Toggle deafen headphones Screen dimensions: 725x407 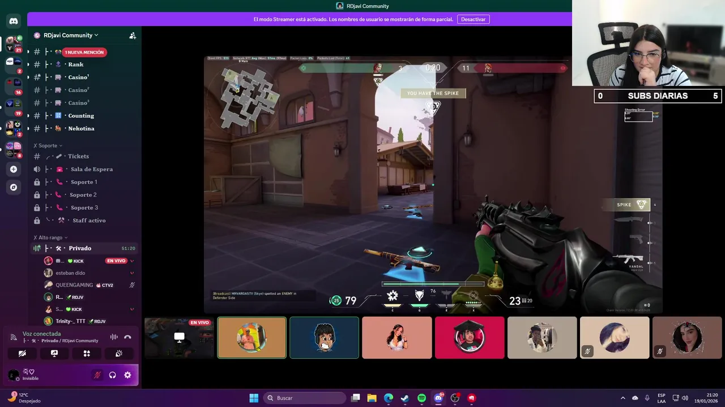[x=112, y=375]
